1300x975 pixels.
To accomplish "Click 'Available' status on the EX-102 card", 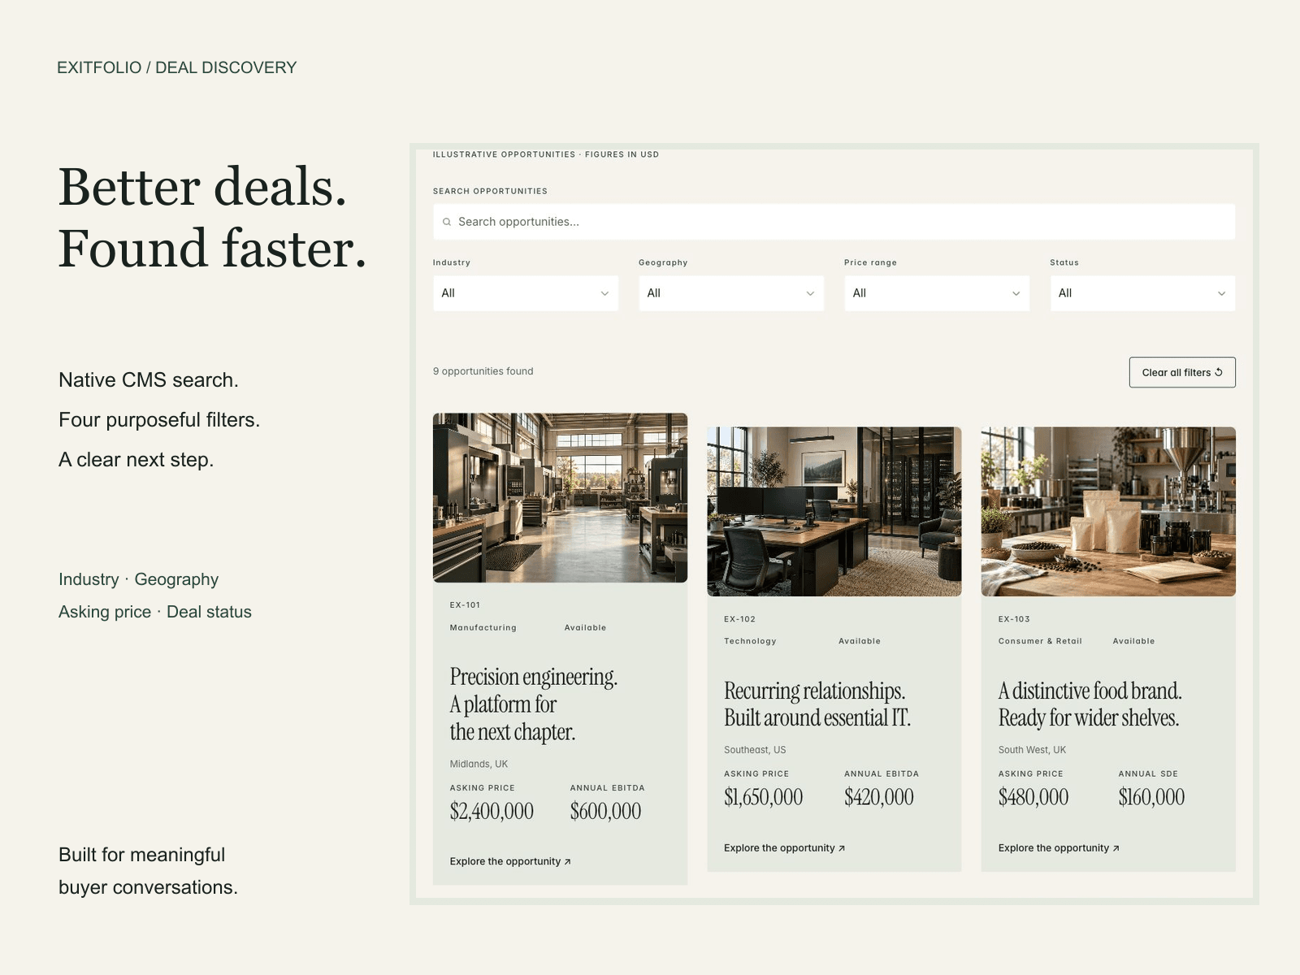I will pos(860,641).
